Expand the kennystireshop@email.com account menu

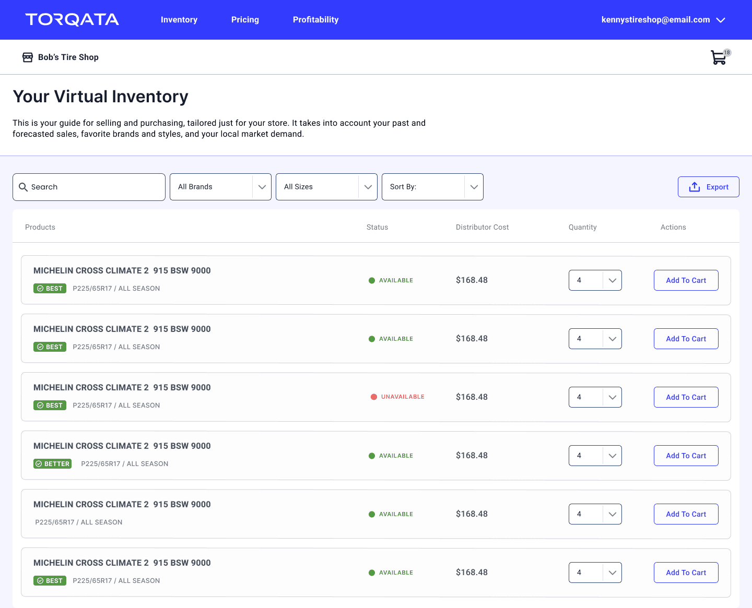pyautogui.click(x=663, y=20)
